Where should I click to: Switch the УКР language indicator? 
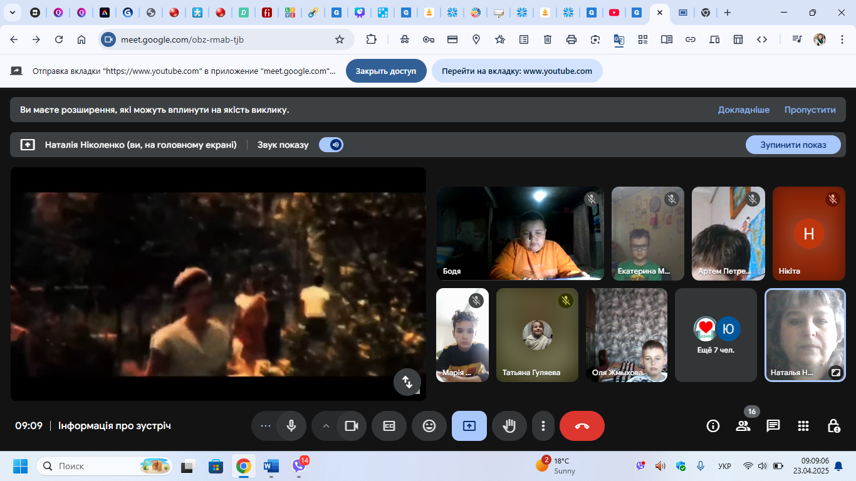coord(724,467)
